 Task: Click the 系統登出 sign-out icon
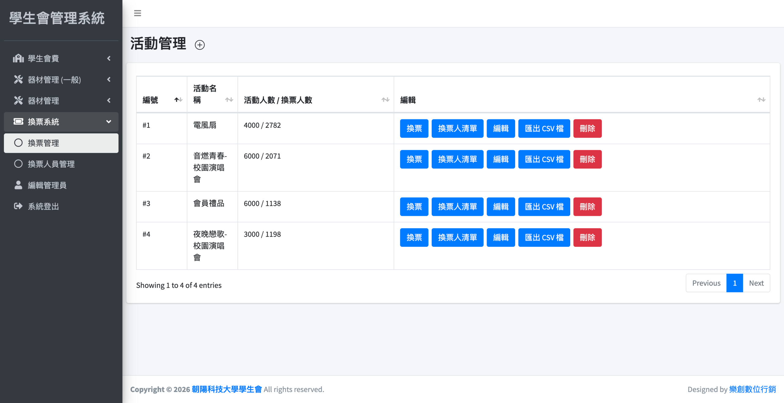pyautogui.click(x=18, y=206)
